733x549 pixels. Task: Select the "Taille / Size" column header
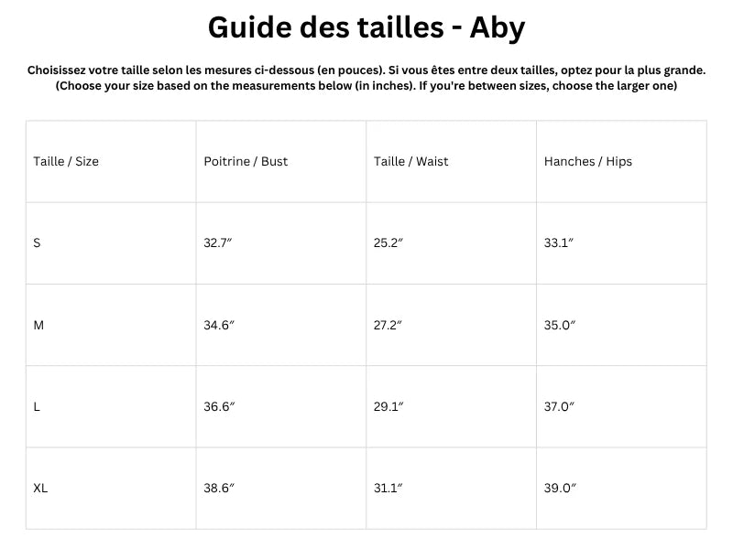pyautogui.click(x=66, y=162)
